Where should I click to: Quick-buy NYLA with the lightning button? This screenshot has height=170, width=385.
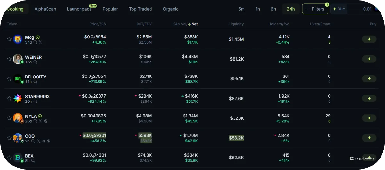(369, 118)
